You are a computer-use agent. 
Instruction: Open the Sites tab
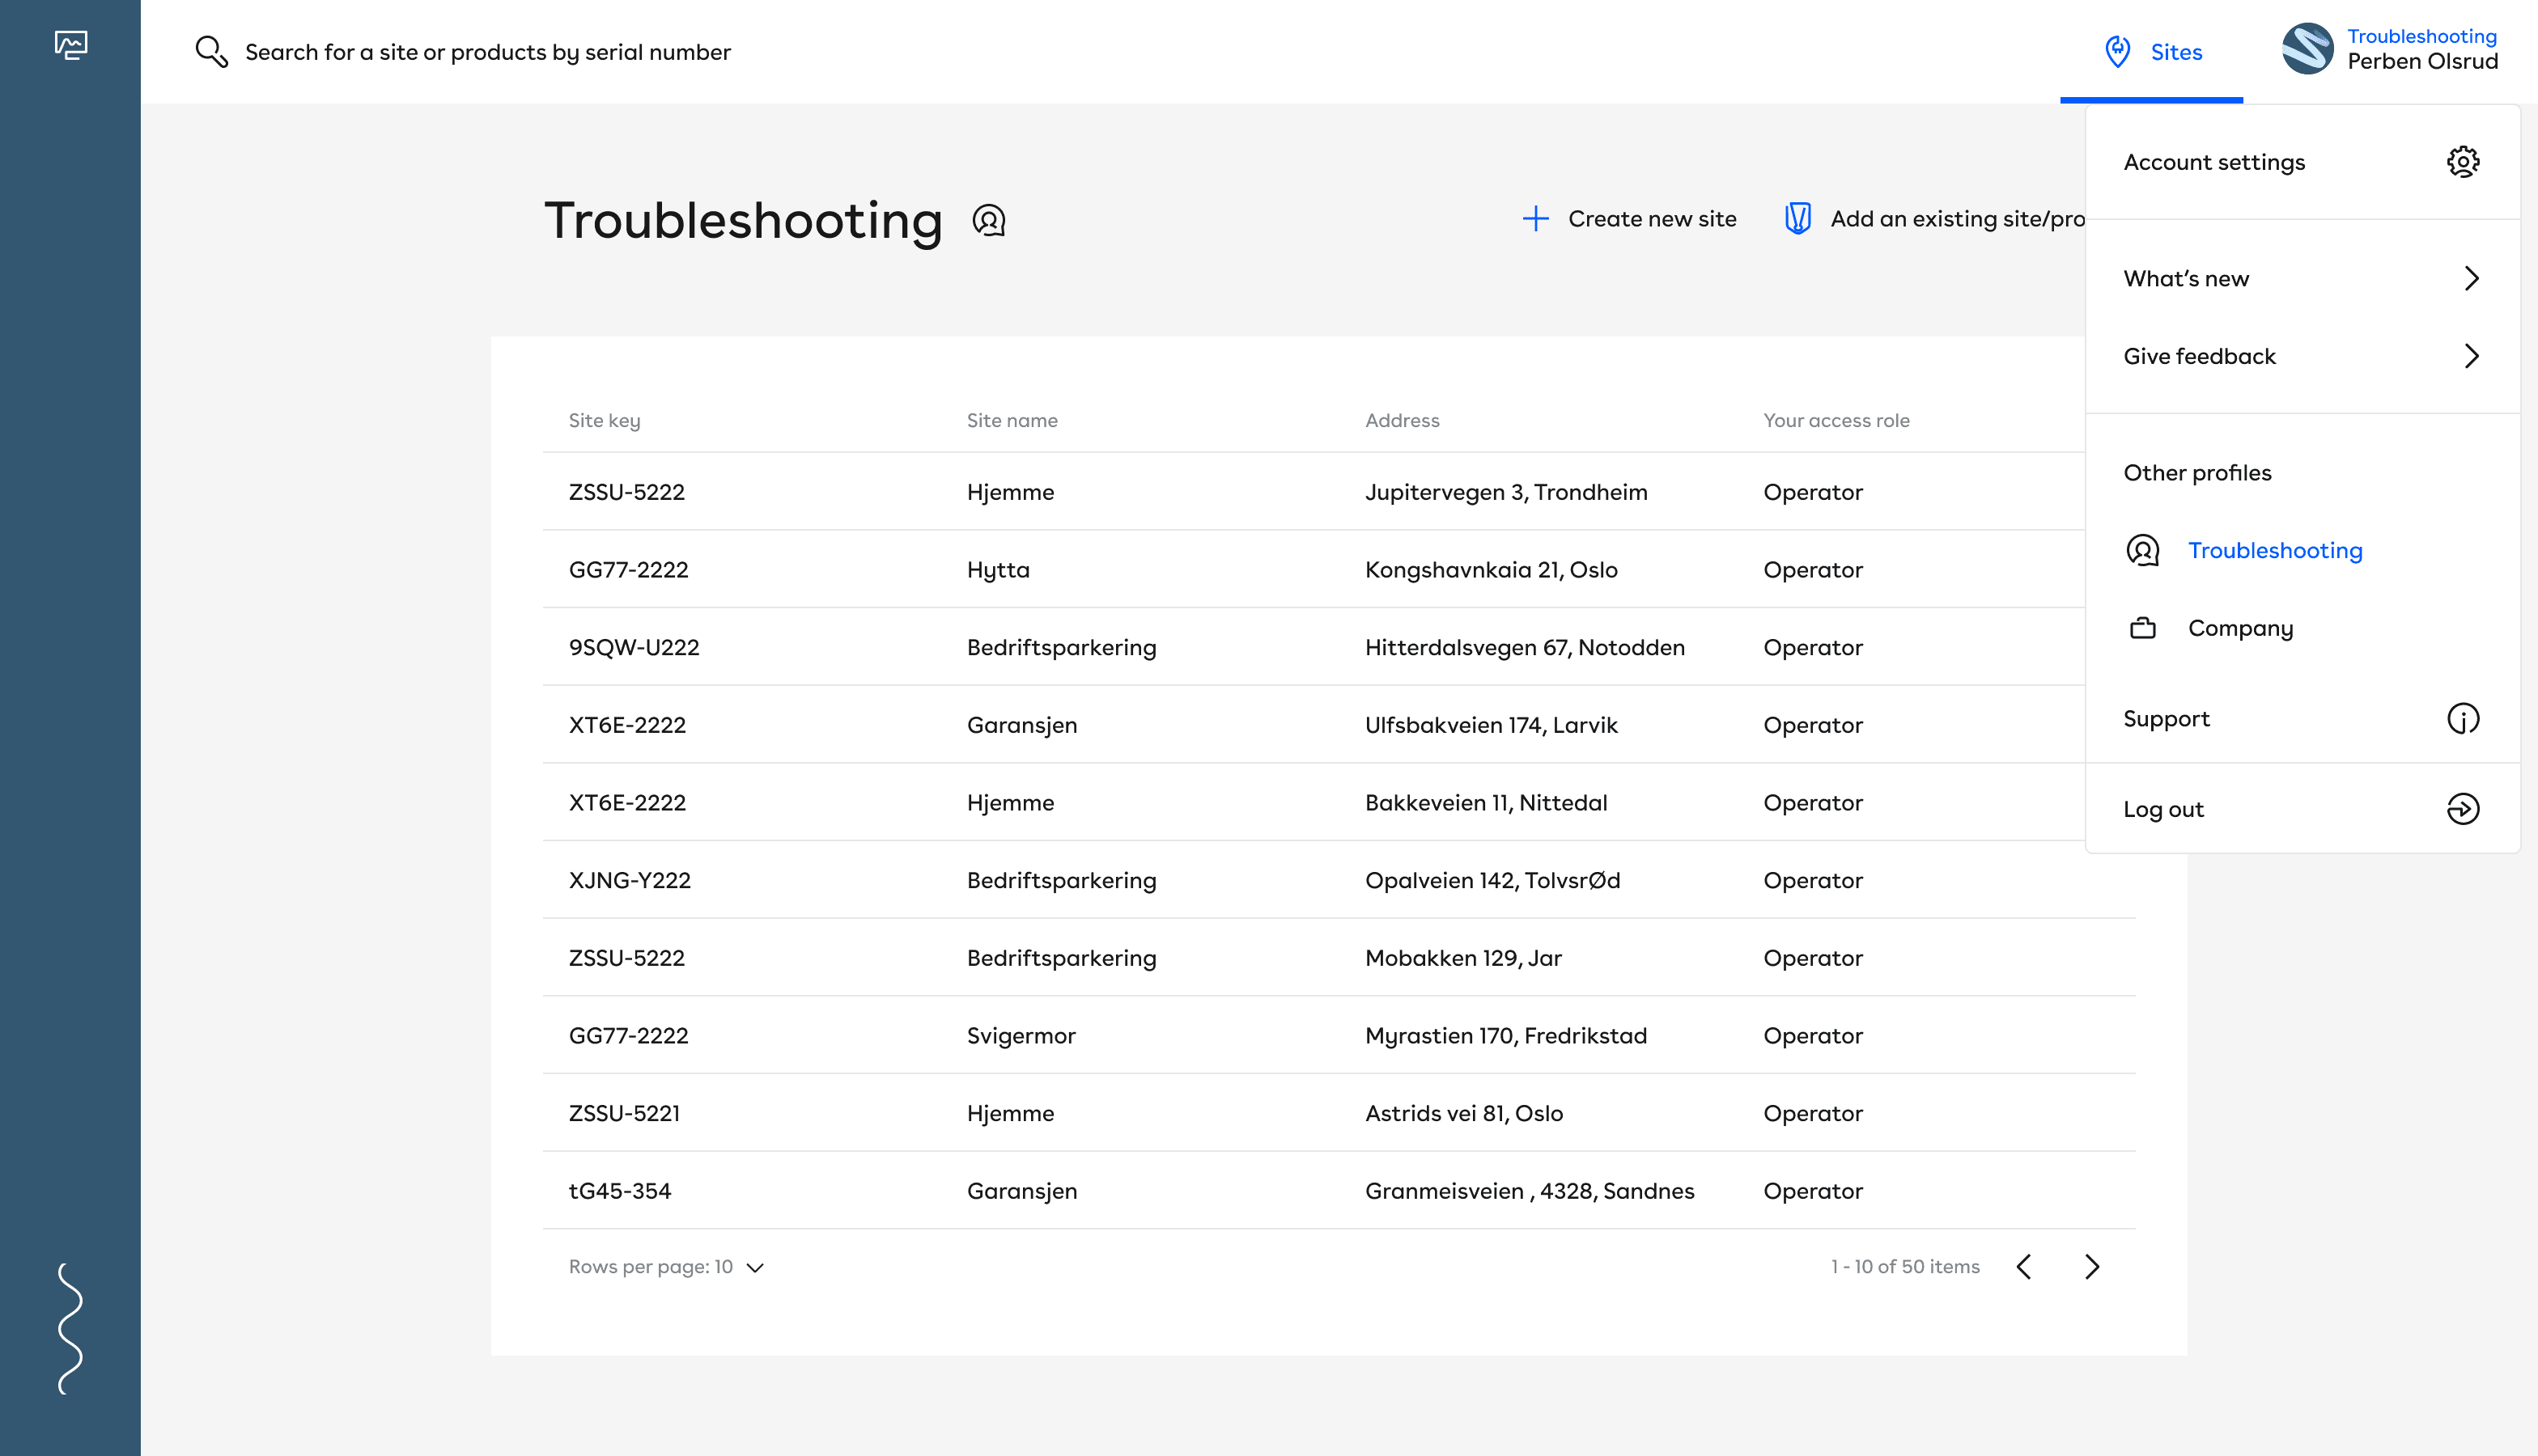point(2152,52)
